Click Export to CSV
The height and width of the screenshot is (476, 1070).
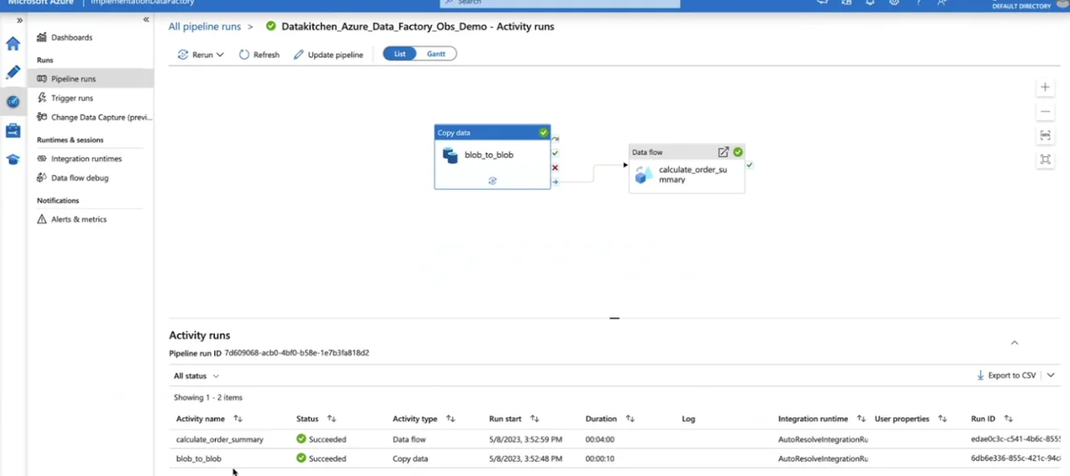[x=1007, y=376]
